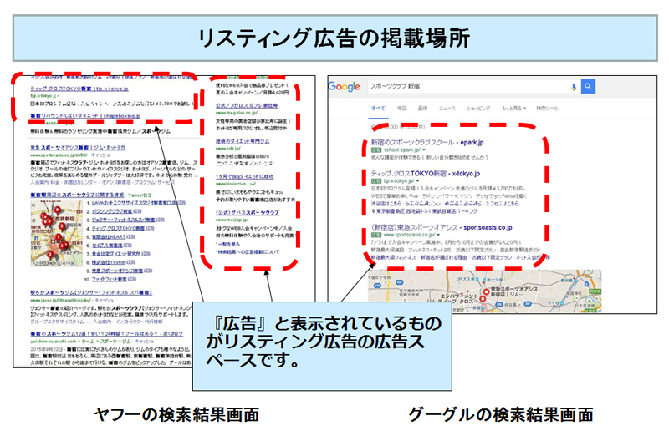The image size is (669, 446).
Task: Open list item 6 セイブス新宿店
Action: 107,246
